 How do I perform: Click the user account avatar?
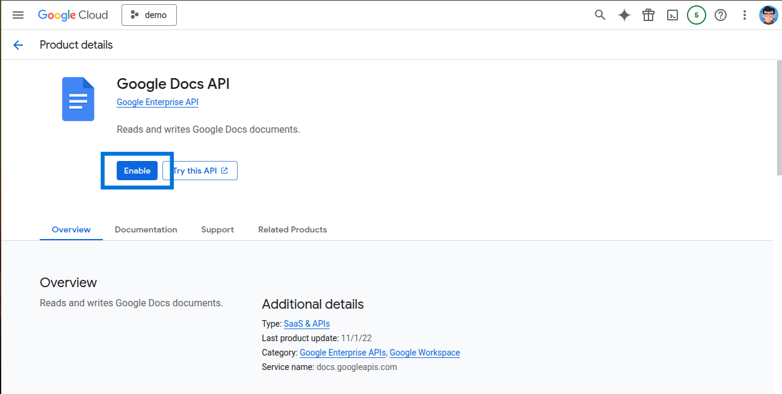tap(769, 15)
